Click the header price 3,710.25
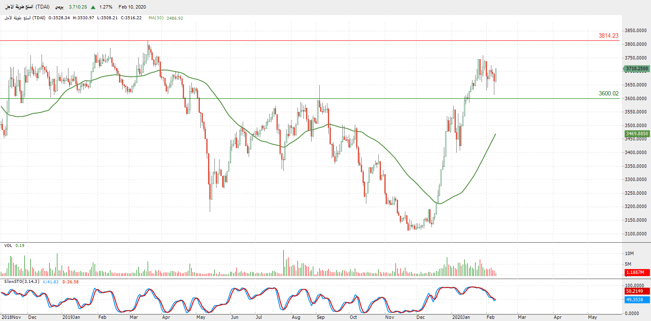Viewport: 651px width, 321px height. coord(78,7)
